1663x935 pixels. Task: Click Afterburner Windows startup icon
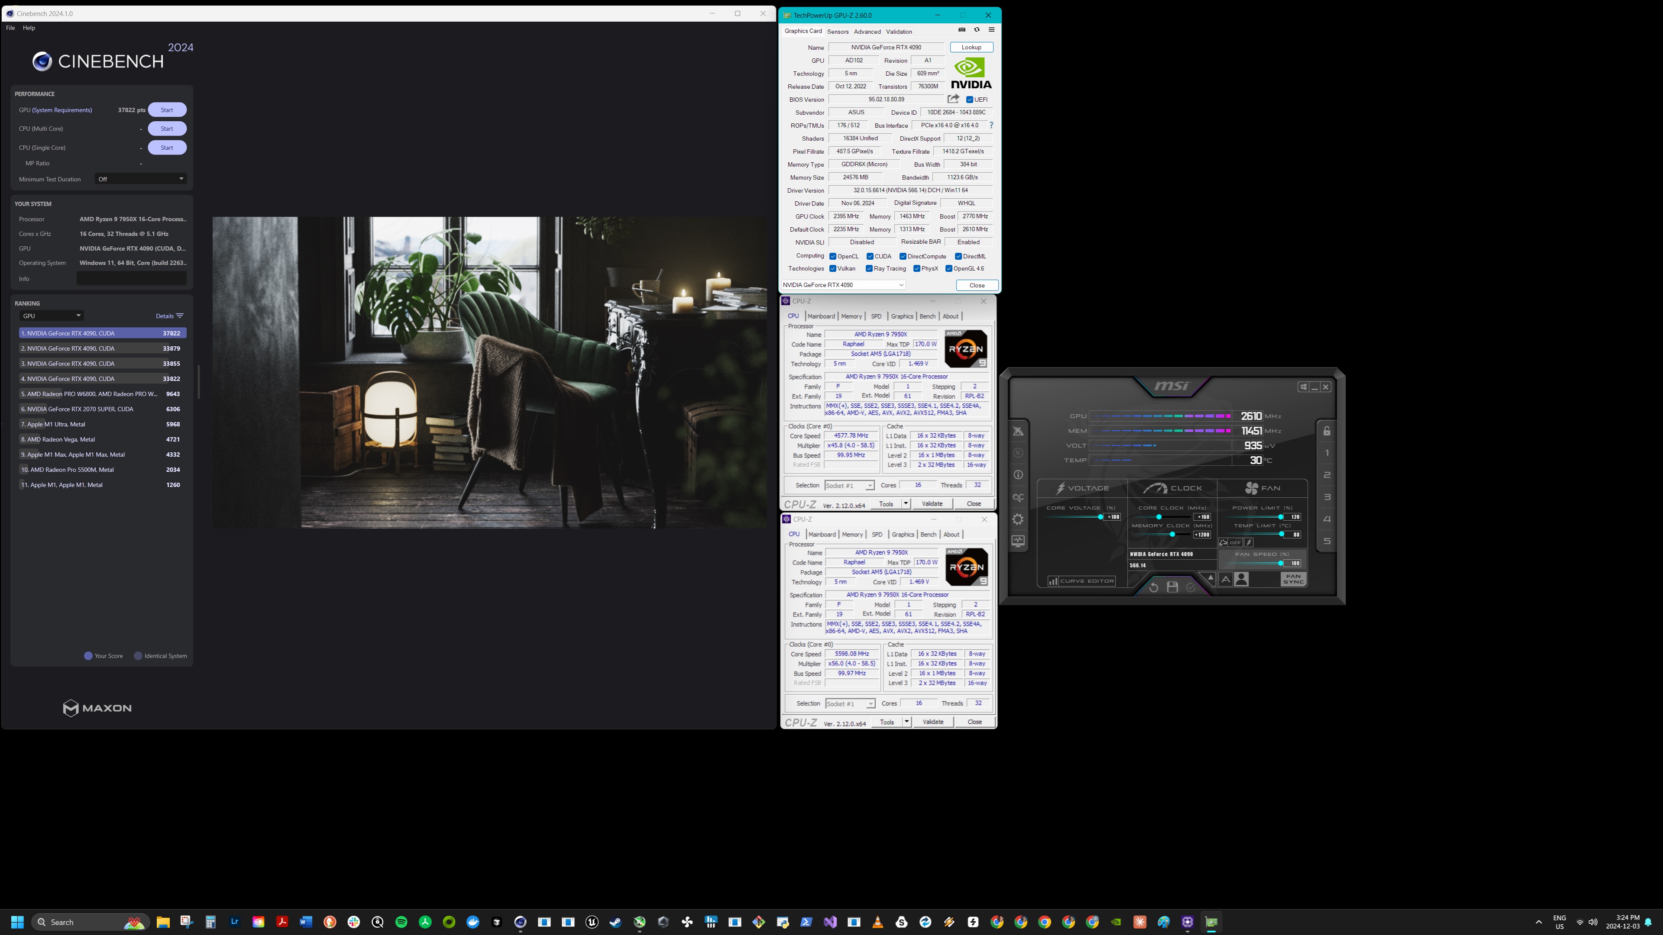click(x=1304, y=387)
